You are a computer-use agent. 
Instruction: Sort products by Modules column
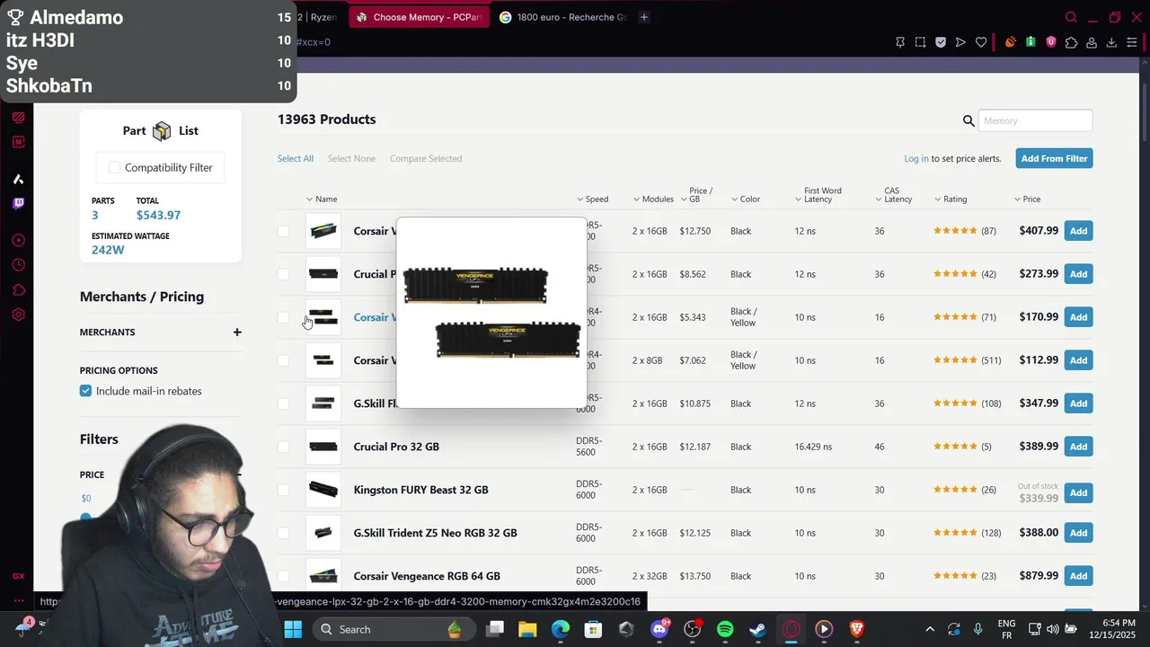(653, 199)
